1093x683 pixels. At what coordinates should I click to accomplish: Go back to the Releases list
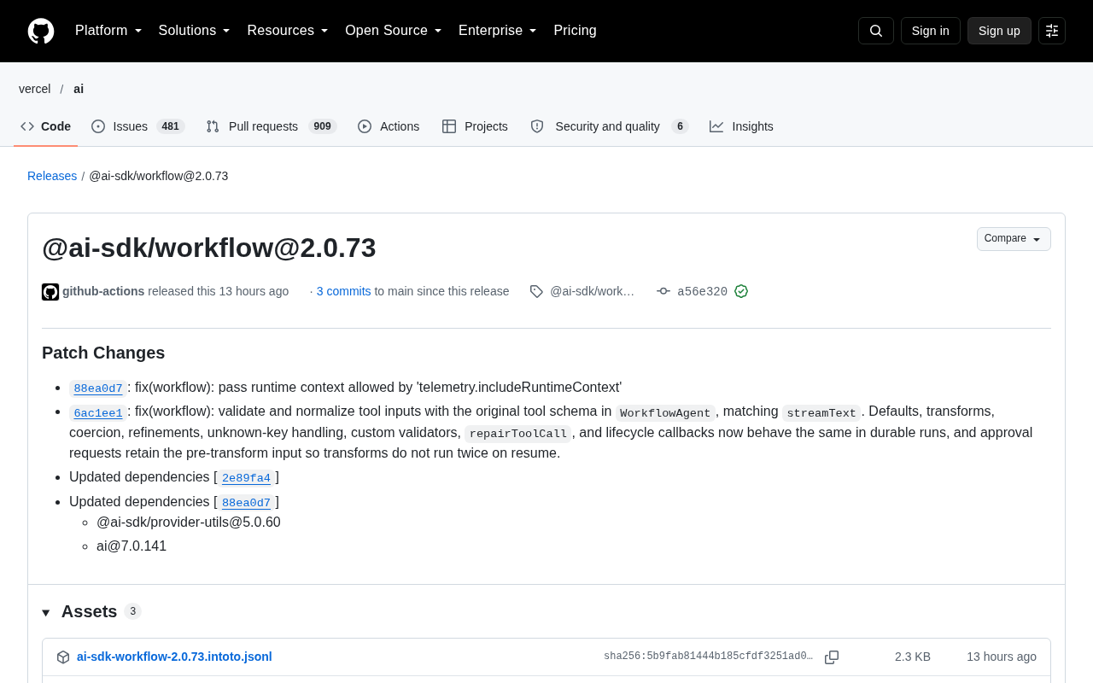pyautogui.click(x=52, y=176)
